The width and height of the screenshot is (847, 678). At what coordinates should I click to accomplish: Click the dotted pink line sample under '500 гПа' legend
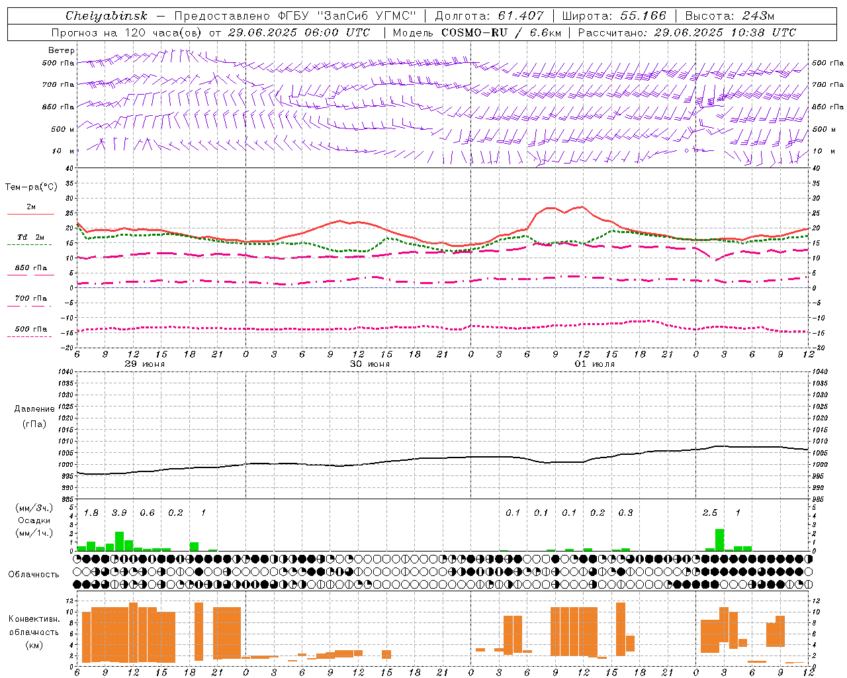tap(29, 336)
